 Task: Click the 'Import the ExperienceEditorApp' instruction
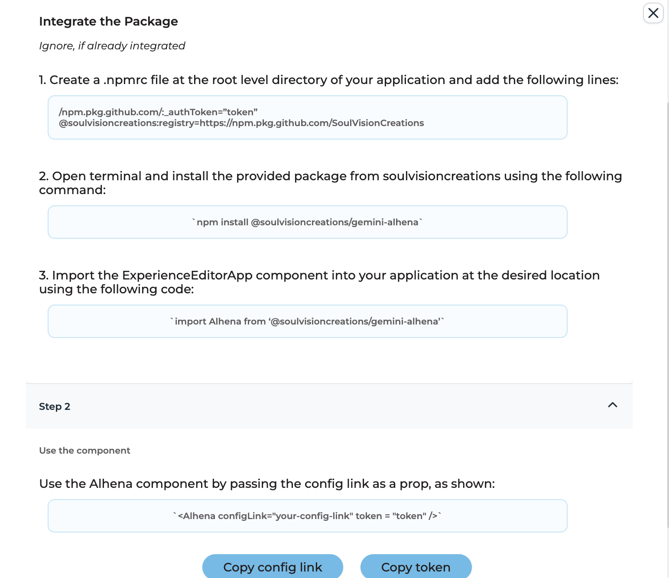pos(319,282)
